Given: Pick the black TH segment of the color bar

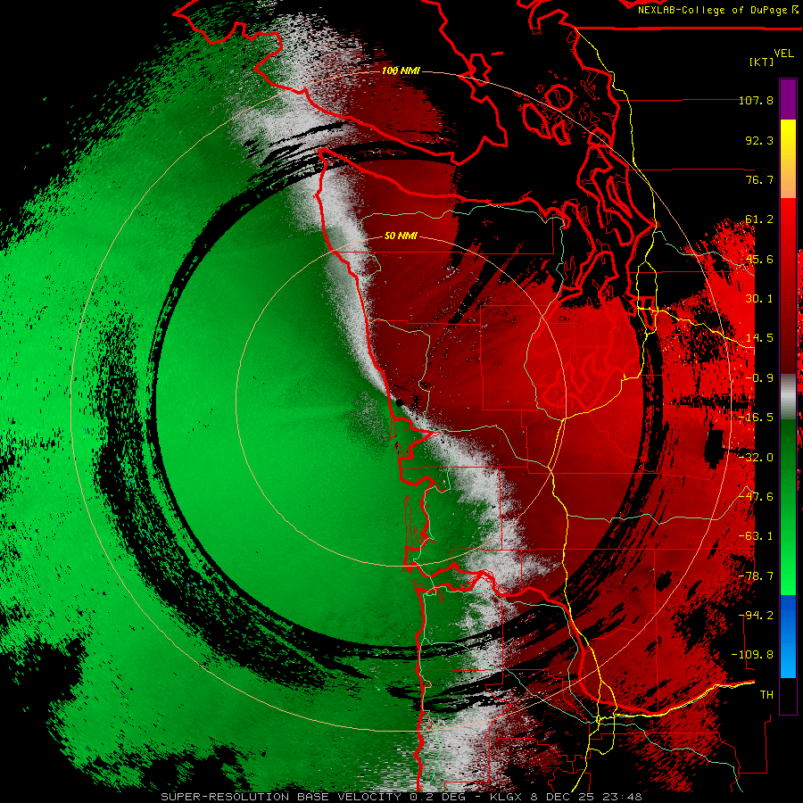Looking at the screenshot, I should click(788, 695).
